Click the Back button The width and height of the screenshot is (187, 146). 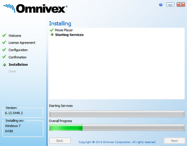pos(60,141)
